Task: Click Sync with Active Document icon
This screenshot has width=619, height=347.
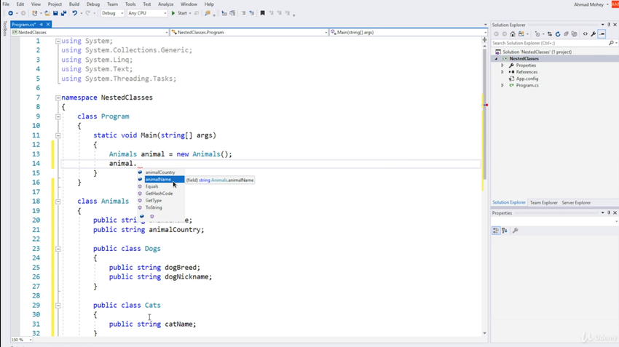Action: pyautogui.click(x=550, y=34)
